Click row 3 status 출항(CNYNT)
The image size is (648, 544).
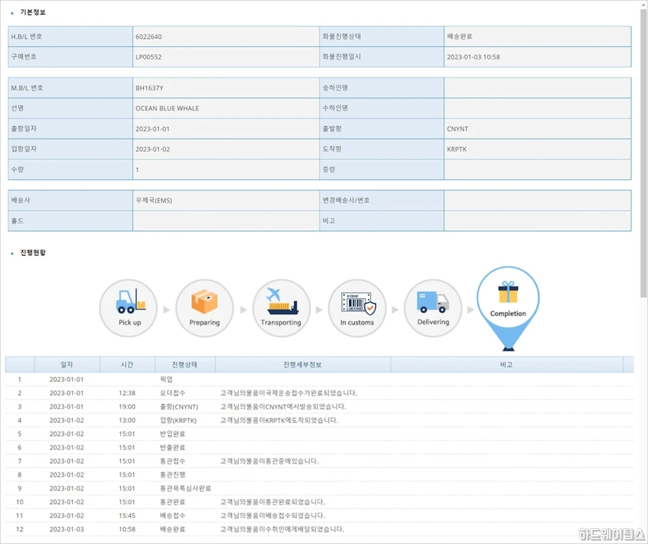[x=179, y=407]
